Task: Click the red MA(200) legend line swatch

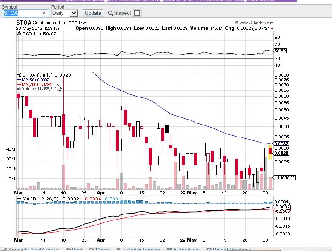Action: coord(19,84)
